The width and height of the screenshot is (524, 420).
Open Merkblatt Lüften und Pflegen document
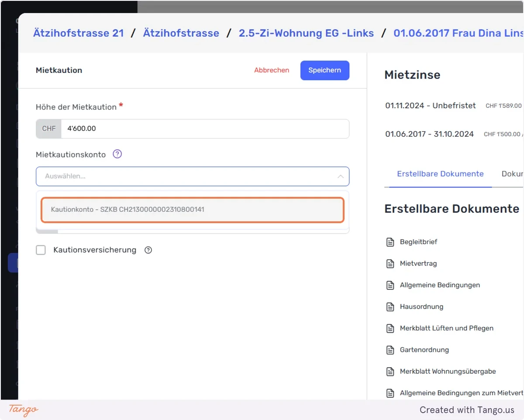(x=447, y=328)
